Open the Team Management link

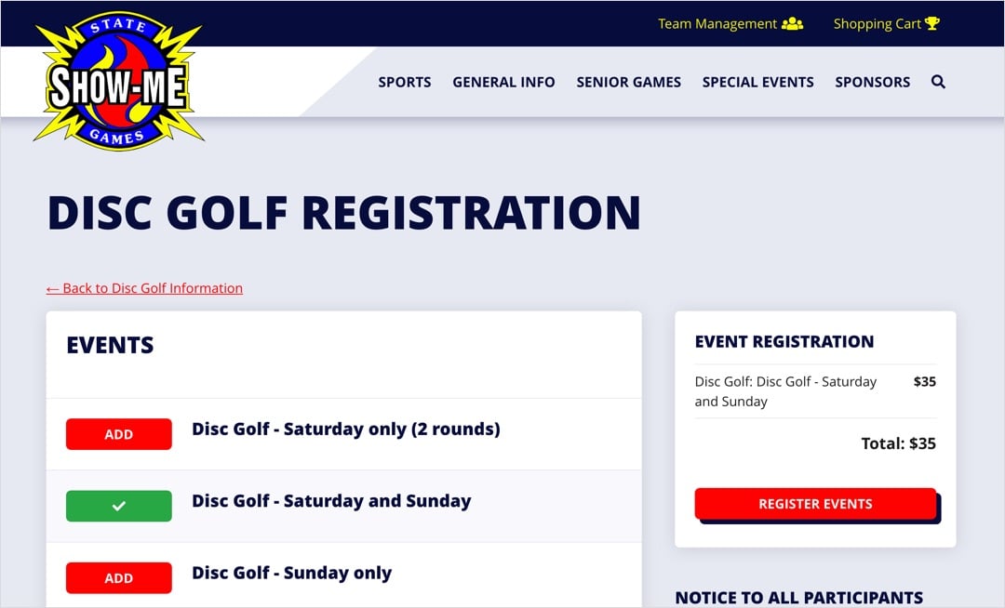pos(717,24)
